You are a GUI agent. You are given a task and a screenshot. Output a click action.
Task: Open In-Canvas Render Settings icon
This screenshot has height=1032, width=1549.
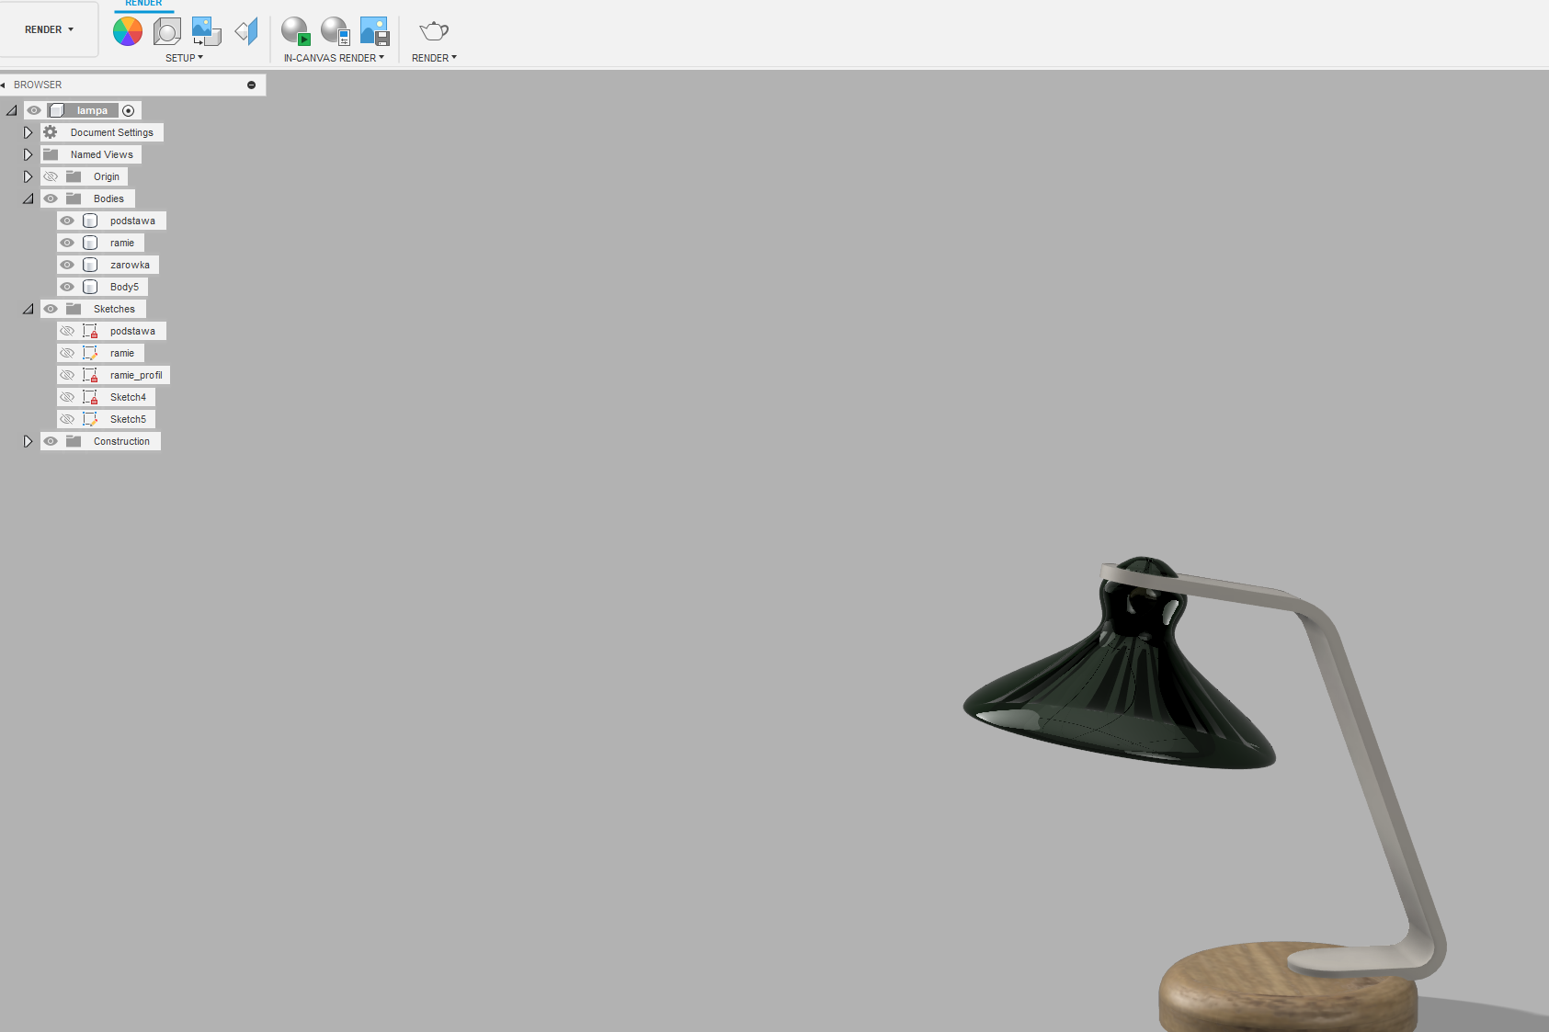pos(336,31)
